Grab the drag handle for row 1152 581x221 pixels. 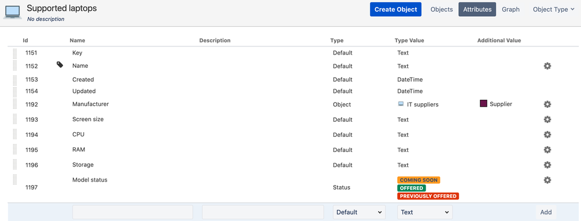coord(15,66)
